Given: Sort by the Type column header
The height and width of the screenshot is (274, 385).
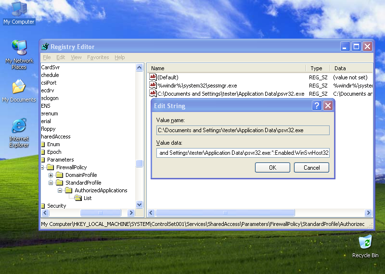Looking at the screenshot, I should point(318,68).
